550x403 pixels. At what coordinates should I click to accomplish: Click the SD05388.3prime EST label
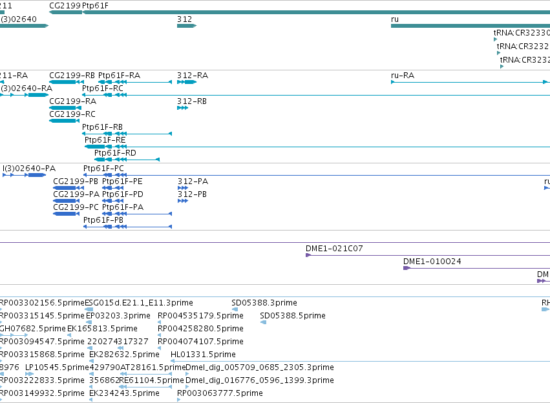[264, 303]
